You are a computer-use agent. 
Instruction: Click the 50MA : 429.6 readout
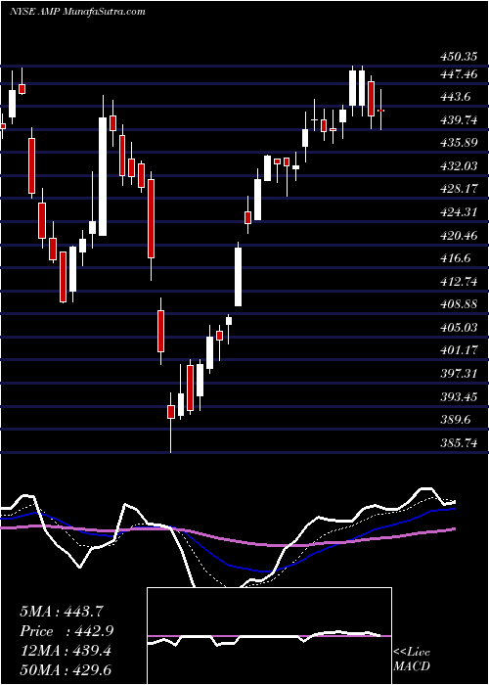[x=66, y=671]
